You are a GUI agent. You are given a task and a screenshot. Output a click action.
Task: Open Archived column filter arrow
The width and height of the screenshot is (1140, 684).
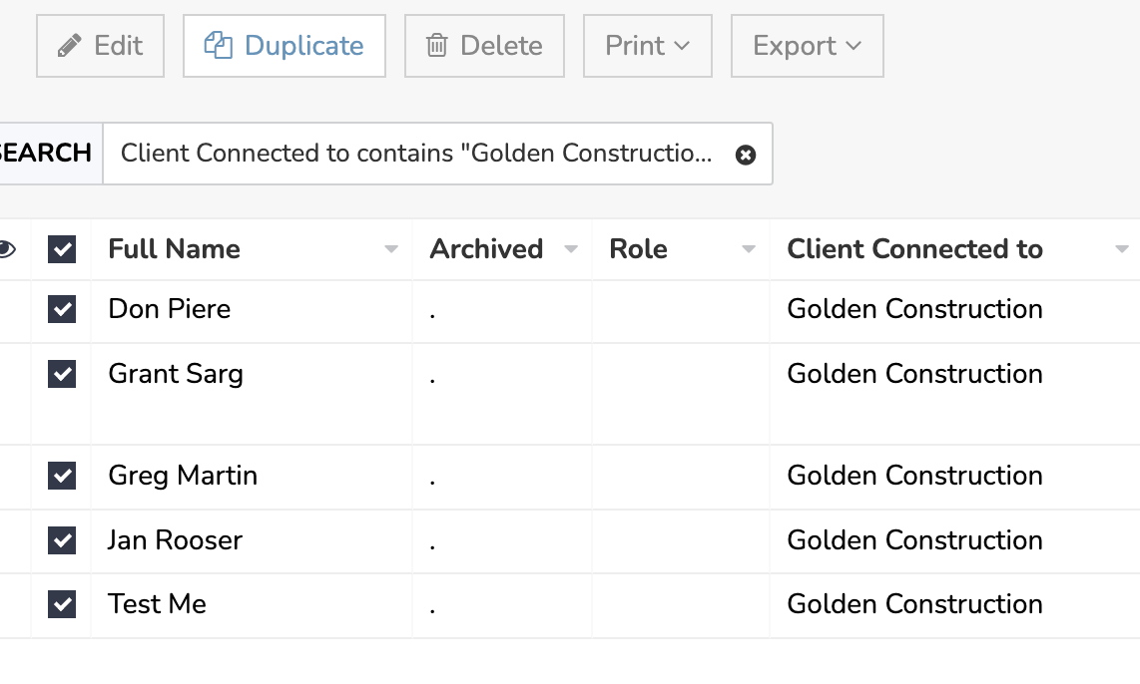(571, 249)
